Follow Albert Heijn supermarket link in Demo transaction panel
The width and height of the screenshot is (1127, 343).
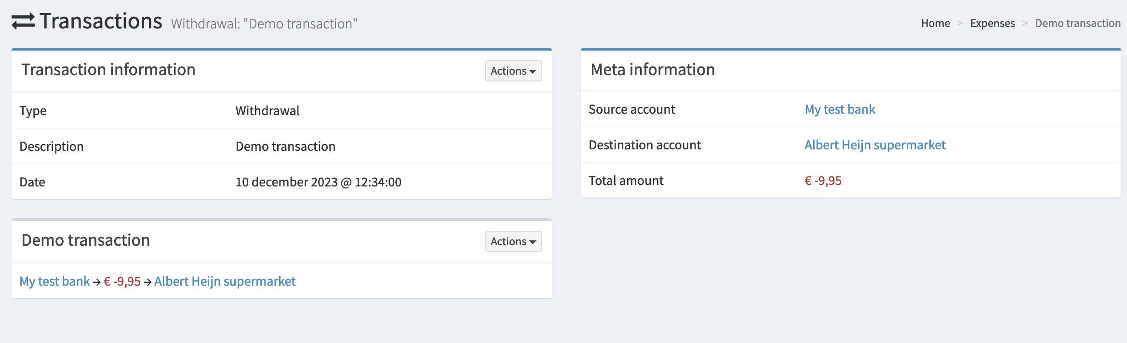pos(225,281)
